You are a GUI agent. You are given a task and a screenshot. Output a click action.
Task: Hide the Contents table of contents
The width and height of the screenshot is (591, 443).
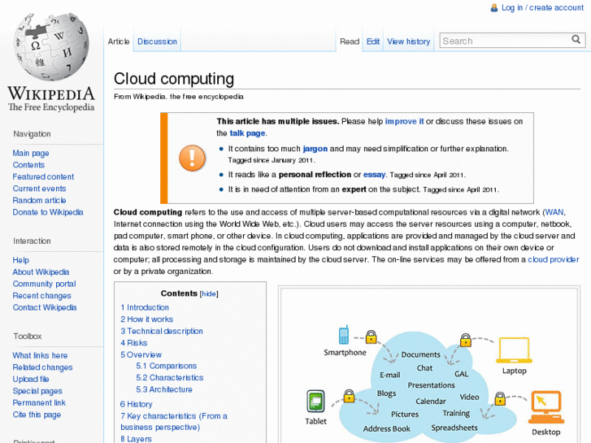[209, 293]
